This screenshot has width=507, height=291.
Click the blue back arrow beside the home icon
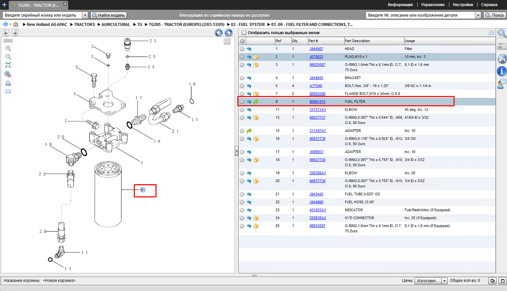coord(5,24)
